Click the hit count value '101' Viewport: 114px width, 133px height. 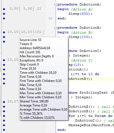tap(38, 32)
